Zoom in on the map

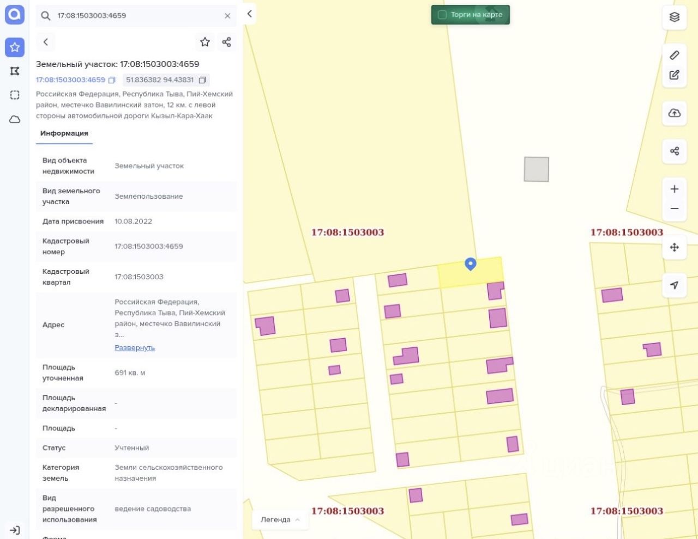coord(675,189)
